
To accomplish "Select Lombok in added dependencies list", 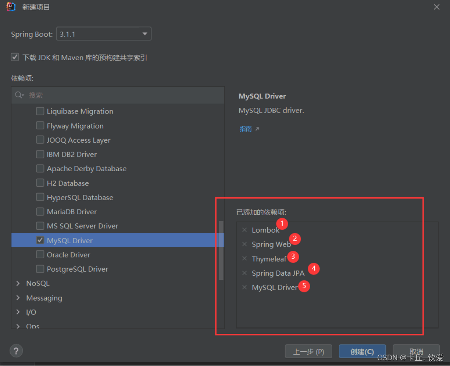I will pos(265,230).
